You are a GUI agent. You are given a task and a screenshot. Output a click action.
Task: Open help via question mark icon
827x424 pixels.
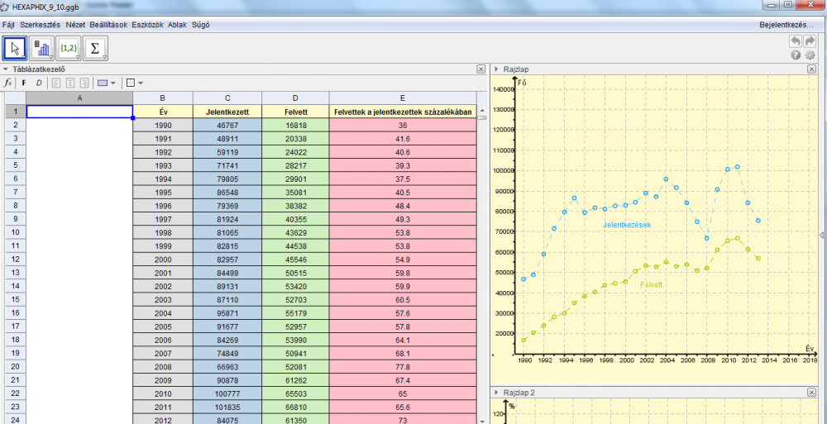(796, 55)
